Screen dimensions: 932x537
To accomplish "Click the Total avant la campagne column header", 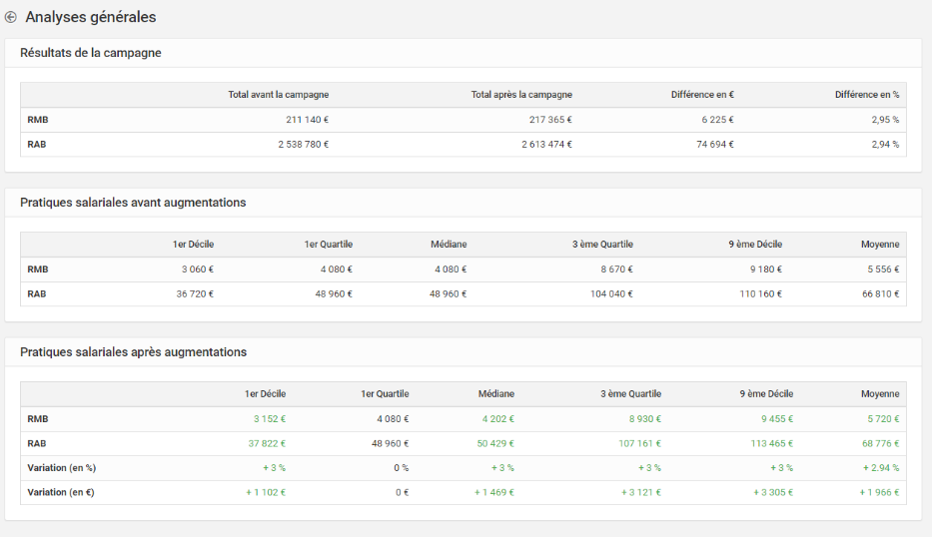I will pos(278,95).
